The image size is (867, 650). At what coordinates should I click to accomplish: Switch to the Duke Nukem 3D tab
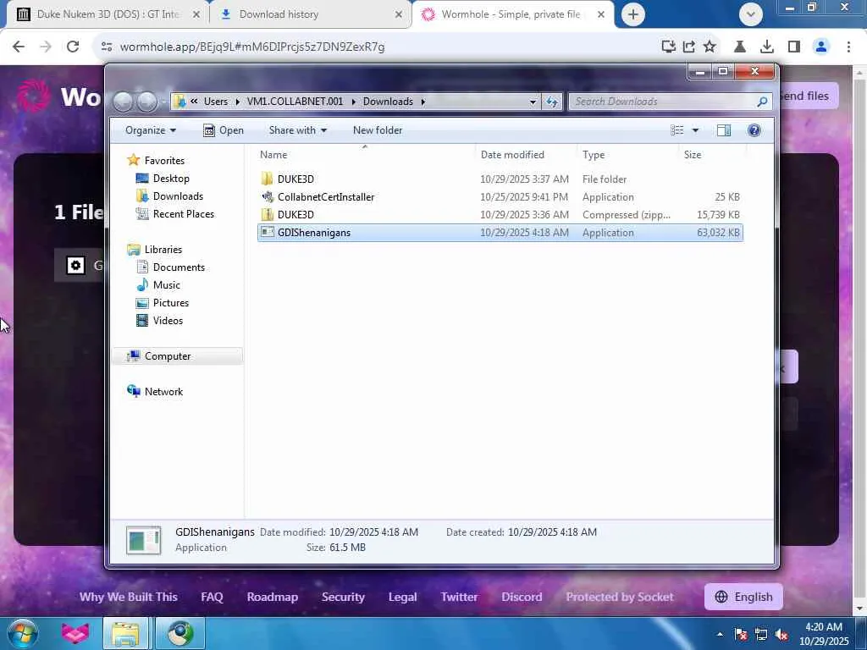pyautogui.click(x=108, y=14)
